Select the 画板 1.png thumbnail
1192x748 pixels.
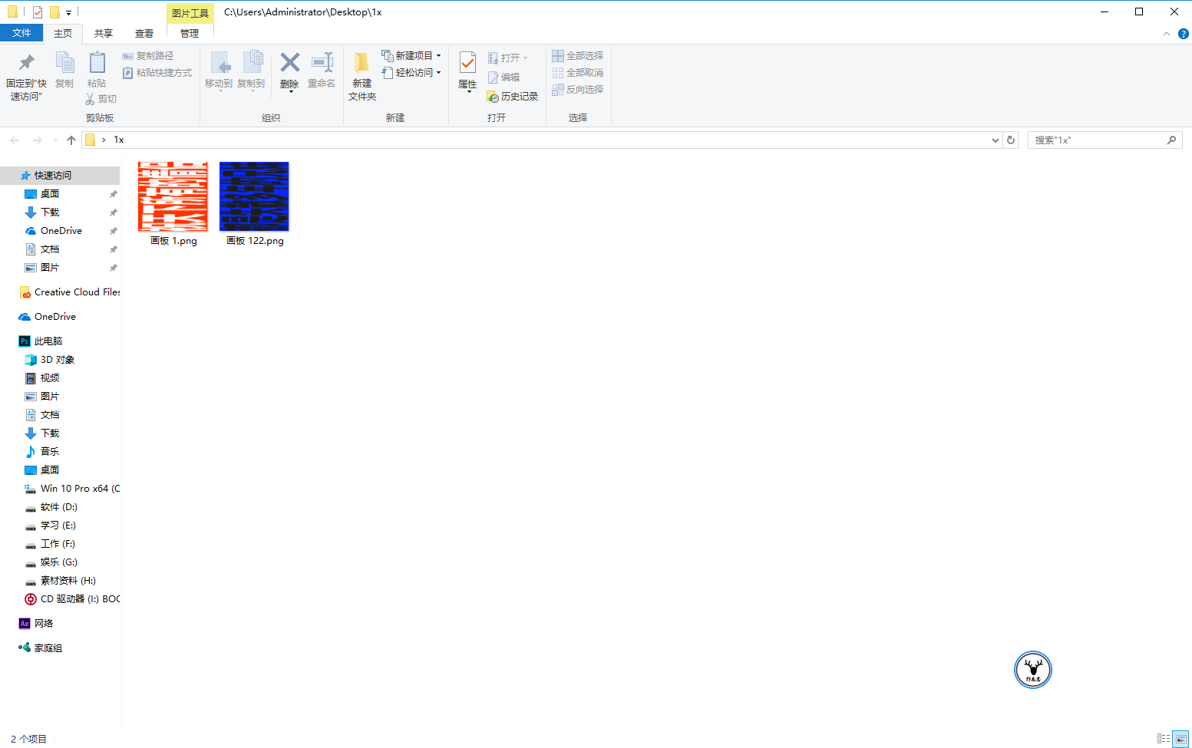pyautogui.click(x=173, y=196)
